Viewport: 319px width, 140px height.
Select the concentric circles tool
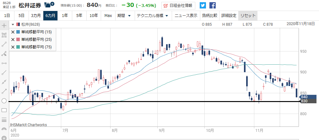click(x=4, y=137)
